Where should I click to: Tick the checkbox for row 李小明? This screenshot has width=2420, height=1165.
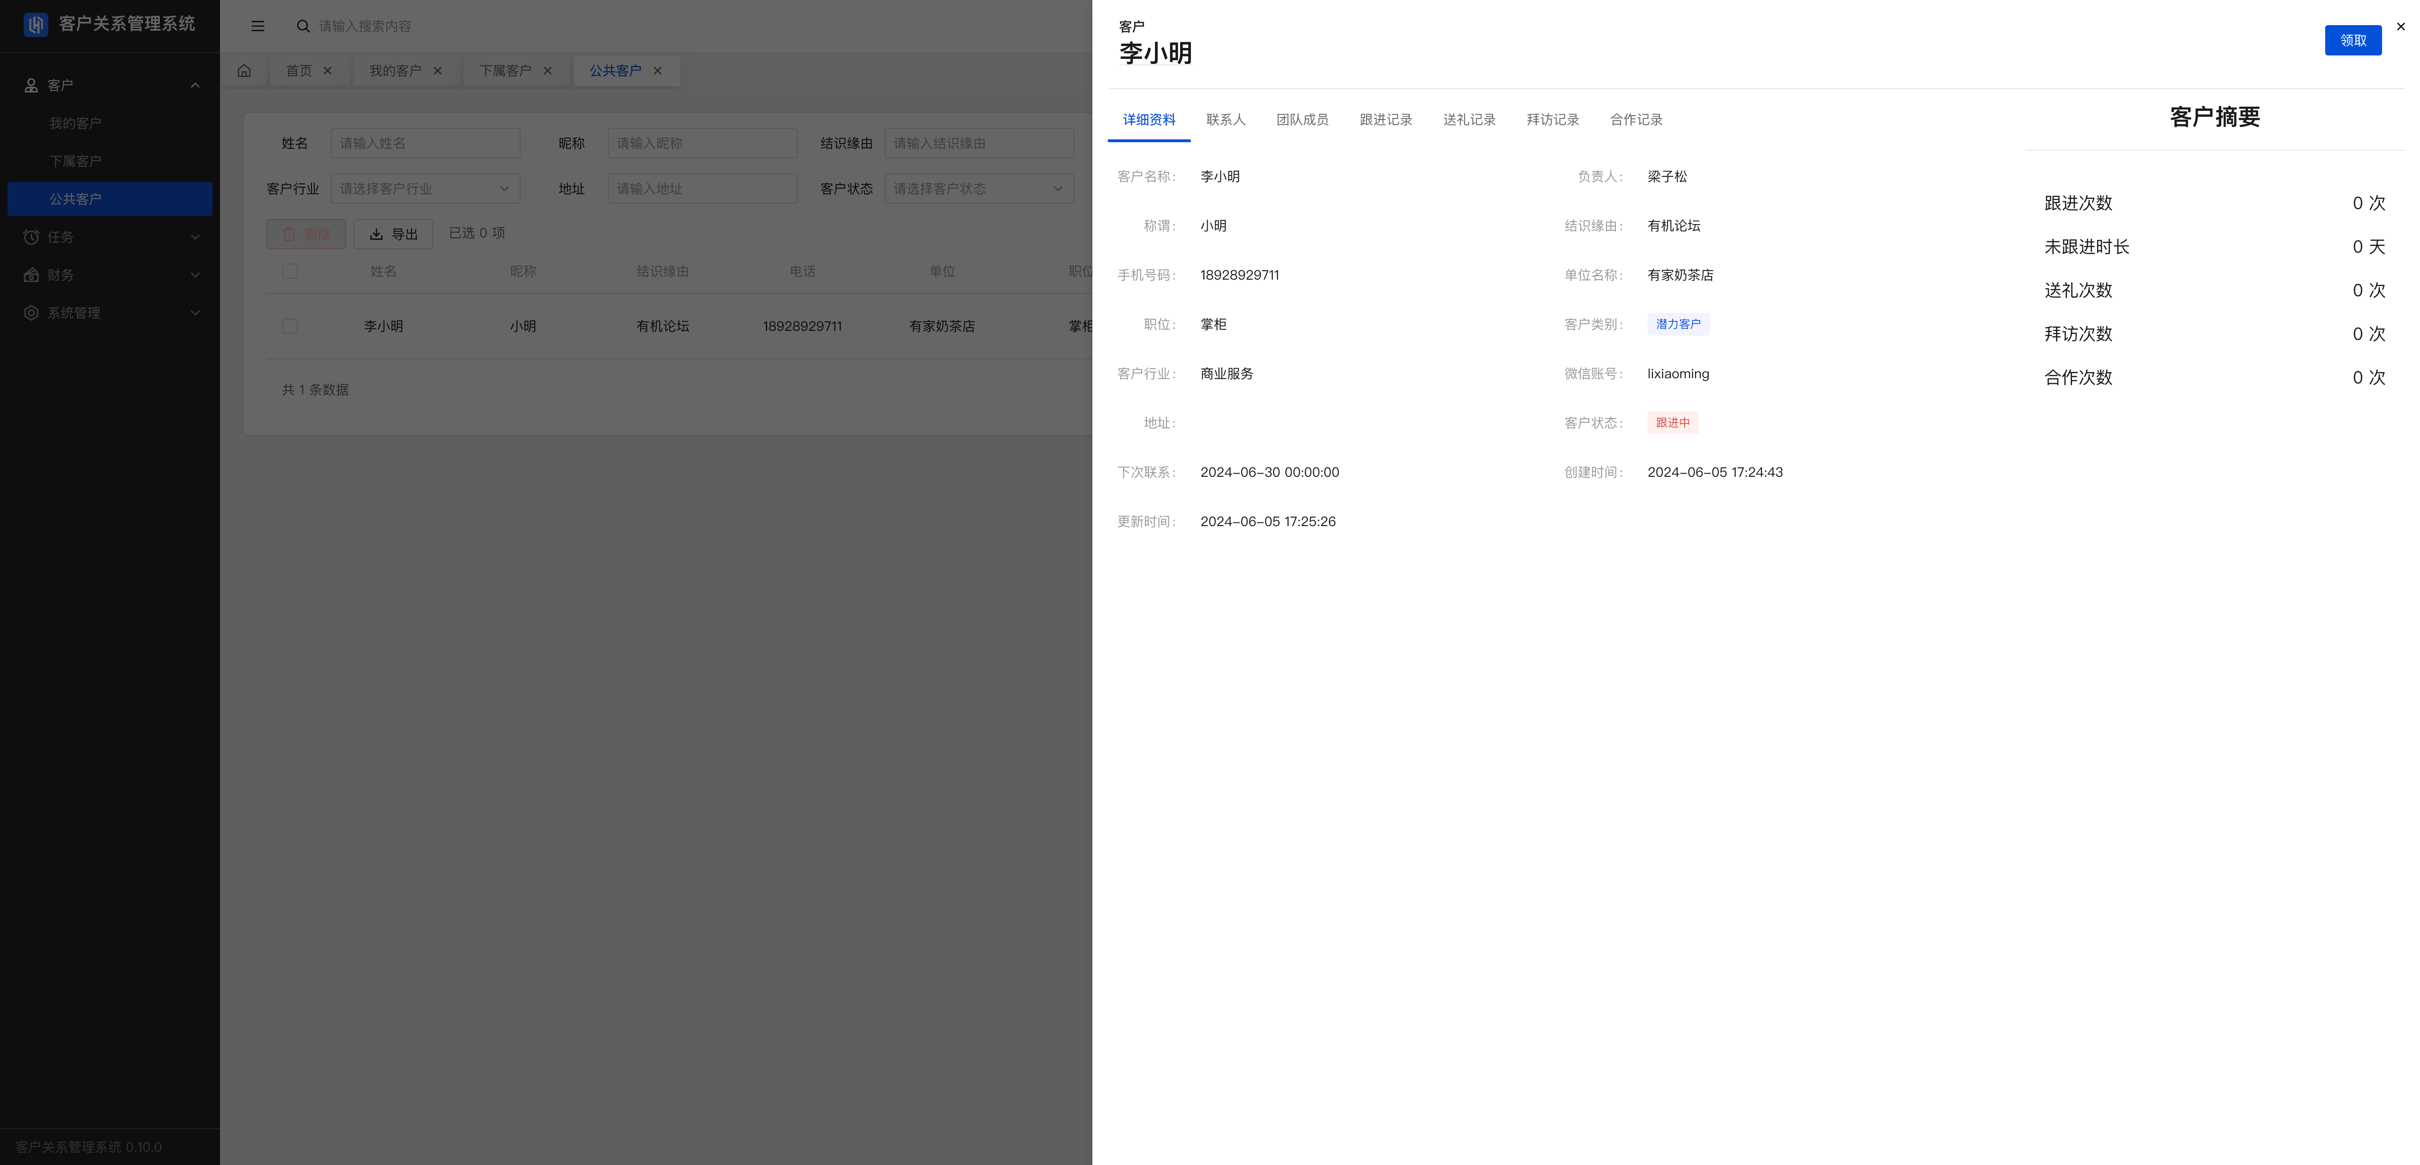(x=290, y=326)
